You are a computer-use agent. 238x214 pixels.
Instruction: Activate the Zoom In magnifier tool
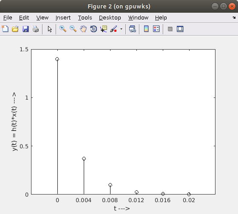coord(63,29)
